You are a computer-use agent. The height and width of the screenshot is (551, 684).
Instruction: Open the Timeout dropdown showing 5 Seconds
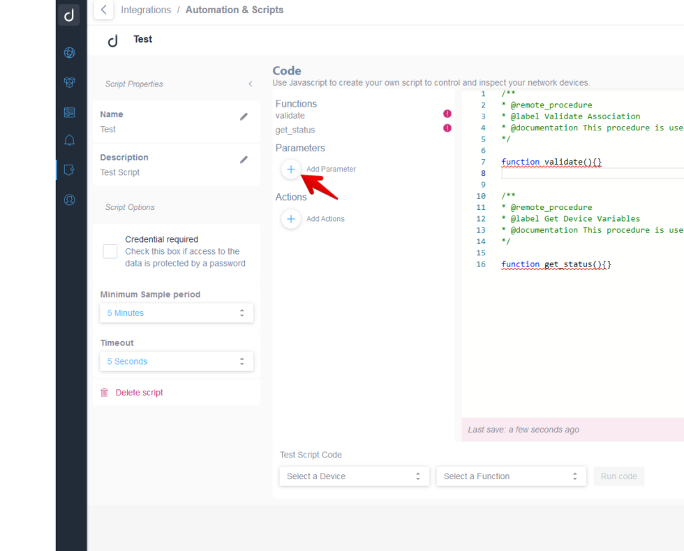[176, 361]
